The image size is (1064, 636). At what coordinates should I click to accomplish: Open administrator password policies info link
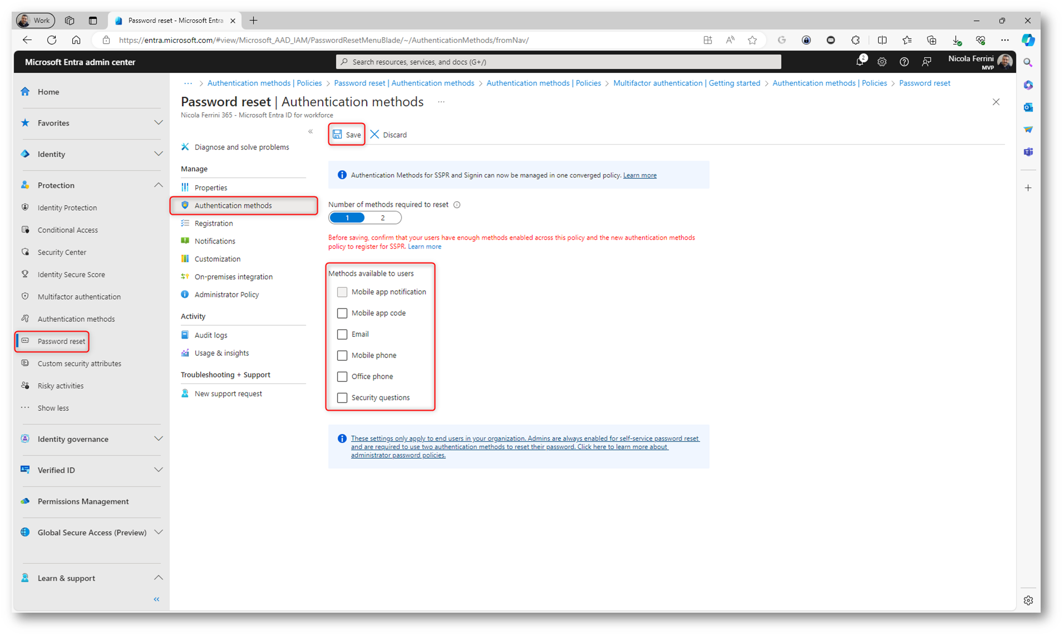pyautogui.click(x=525, y=446)
